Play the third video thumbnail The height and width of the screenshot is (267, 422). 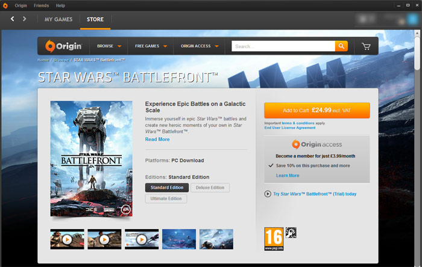coord(142,239)
